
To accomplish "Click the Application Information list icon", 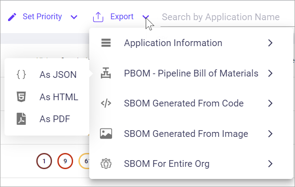I will coord(106,43).
